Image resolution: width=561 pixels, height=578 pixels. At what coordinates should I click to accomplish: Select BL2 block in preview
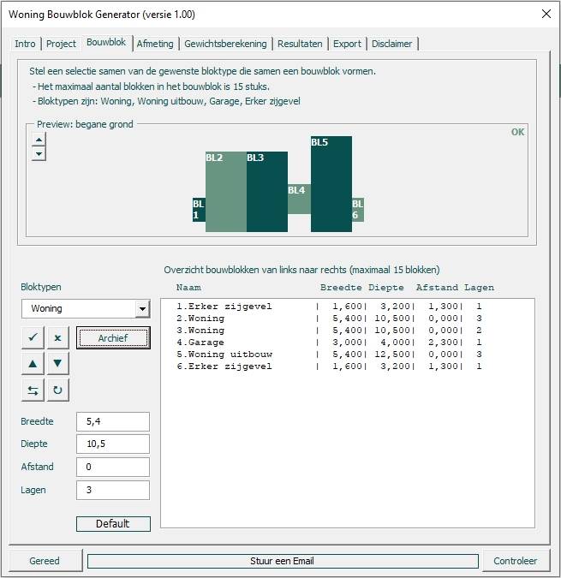coord(226,192)
